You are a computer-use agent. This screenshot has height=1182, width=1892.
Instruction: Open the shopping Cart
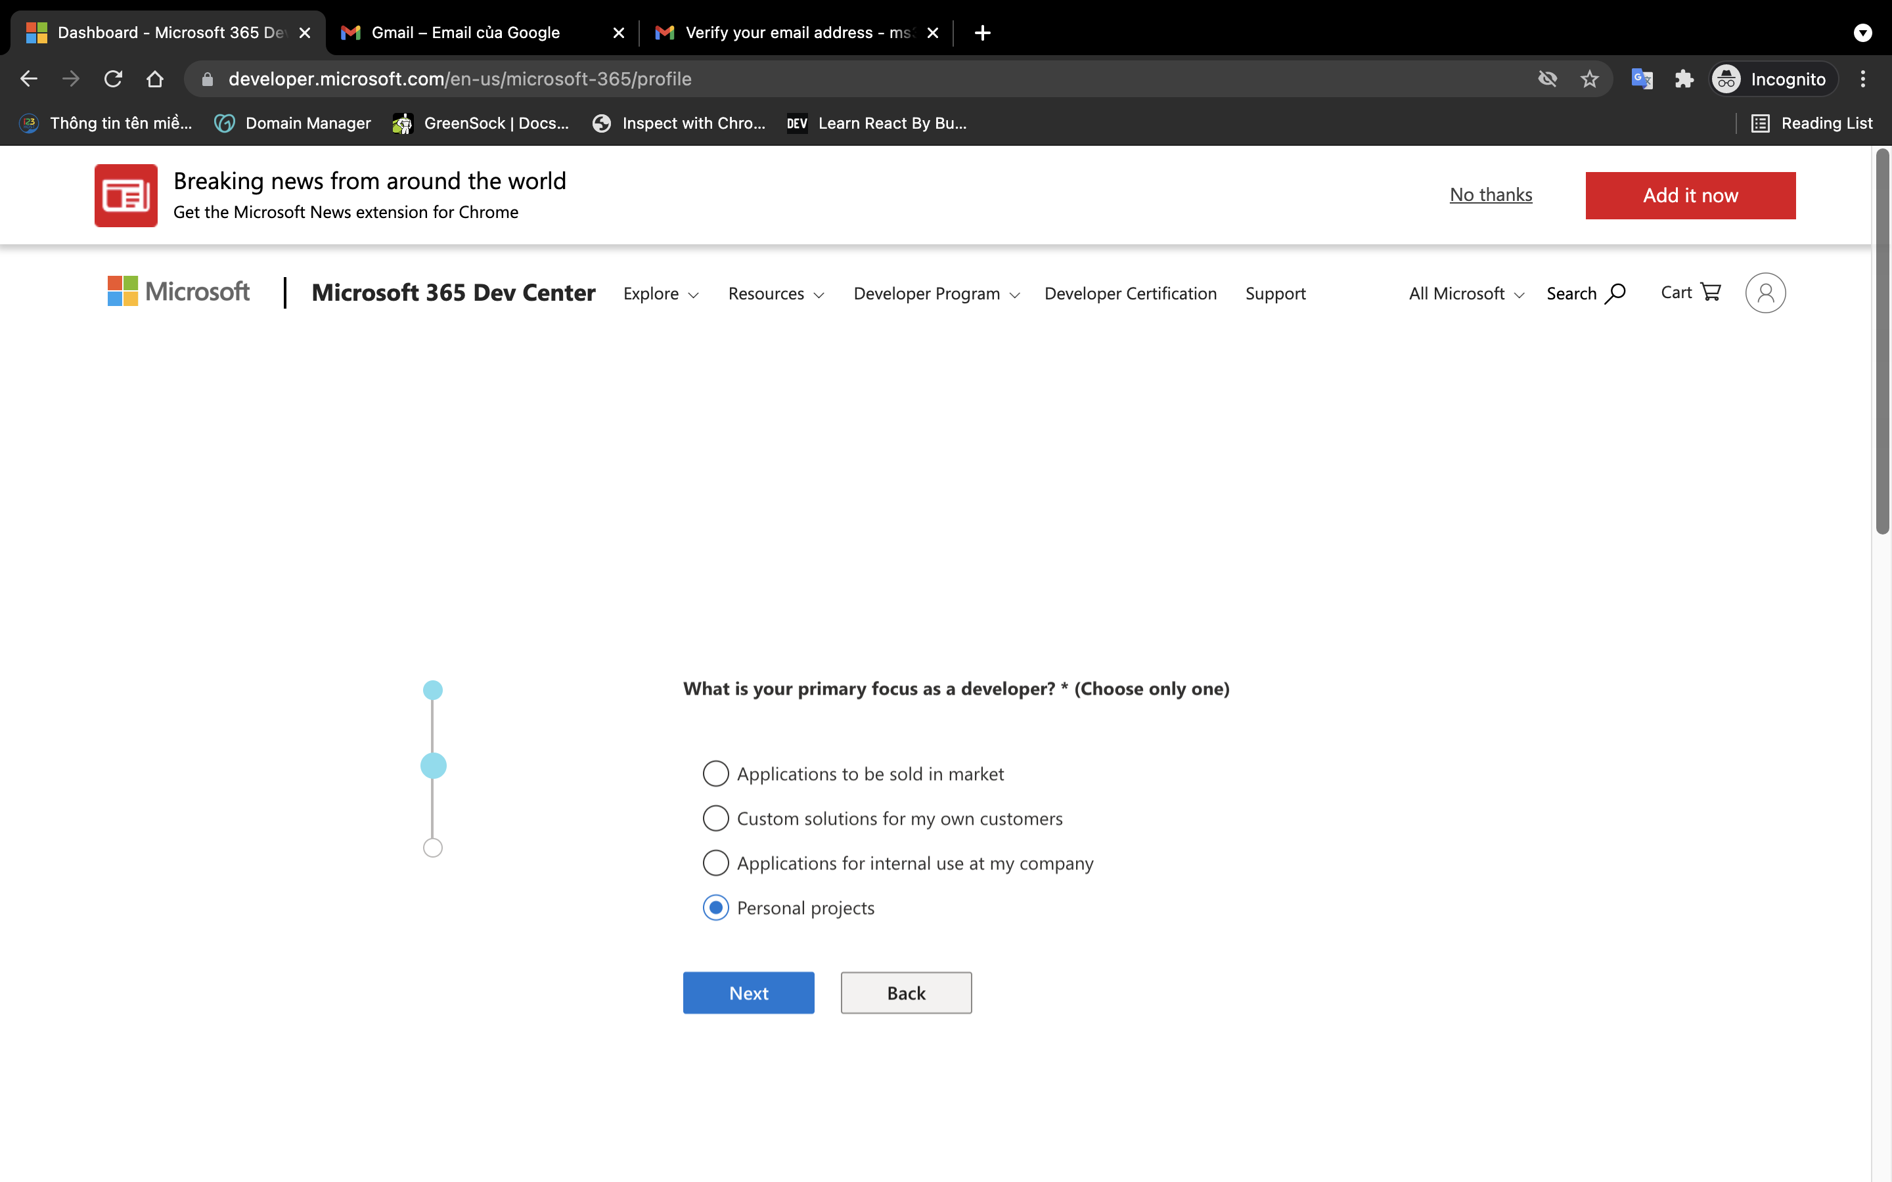pos(1690,292)
